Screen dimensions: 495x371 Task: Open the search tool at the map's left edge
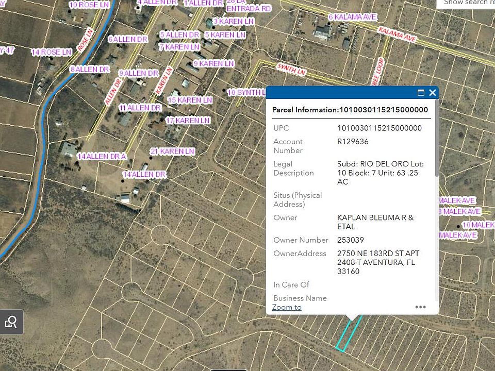(11, 322)
